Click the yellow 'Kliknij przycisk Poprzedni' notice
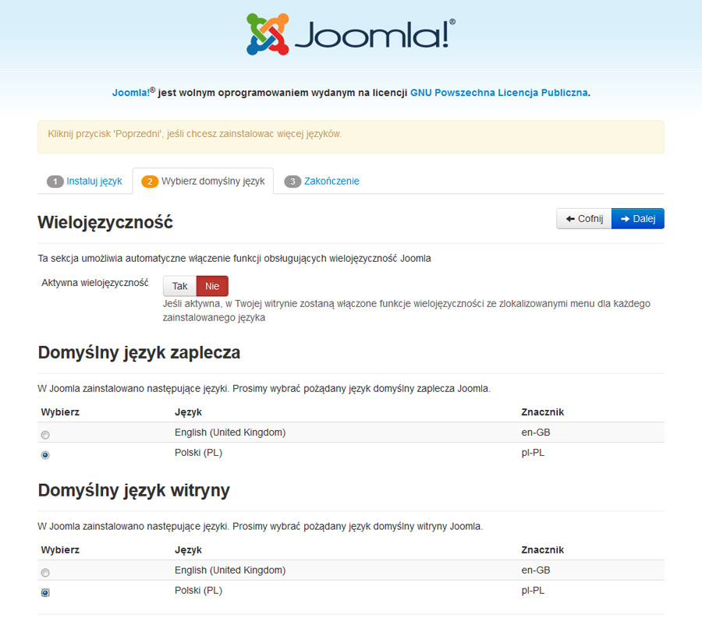The height and width of the screenshot is (618, 702). [x=351, y=137]
